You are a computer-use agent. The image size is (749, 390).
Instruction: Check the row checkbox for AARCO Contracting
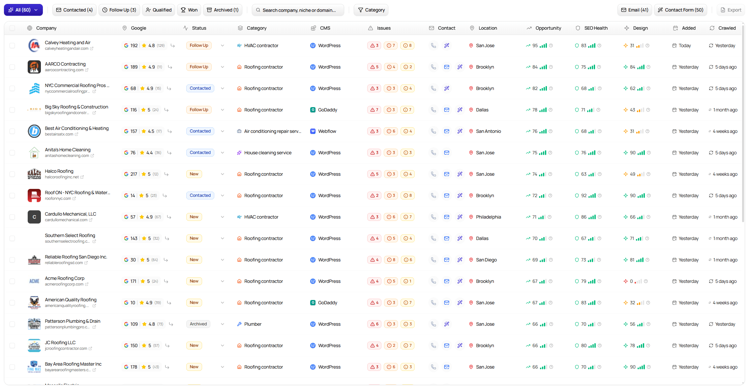pos(12,67)
